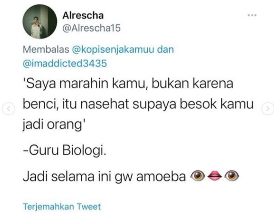
Task: Click the text '-Guru Biologi.'
Action: point(64,150)
